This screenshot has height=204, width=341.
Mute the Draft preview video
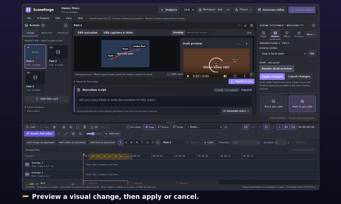[225, 76]
